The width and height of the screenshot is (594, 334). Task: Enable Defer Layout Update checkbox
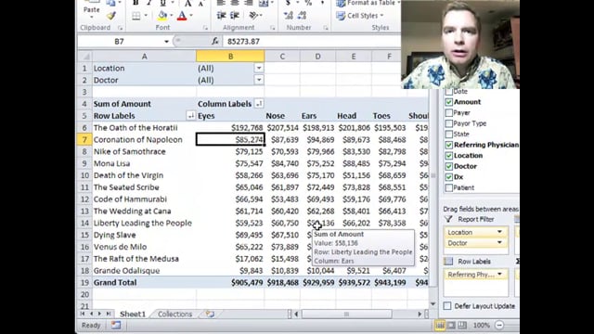tap(447, 306)
